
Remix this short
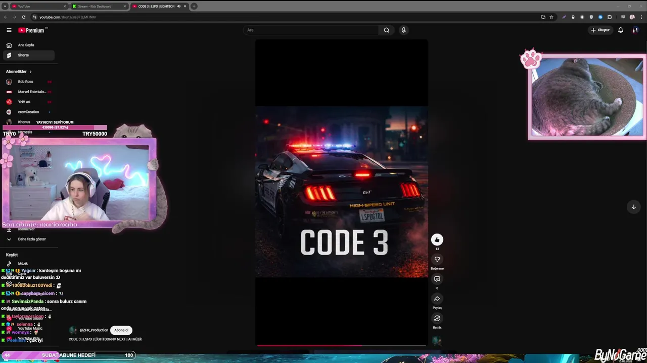tap(437, 318)
